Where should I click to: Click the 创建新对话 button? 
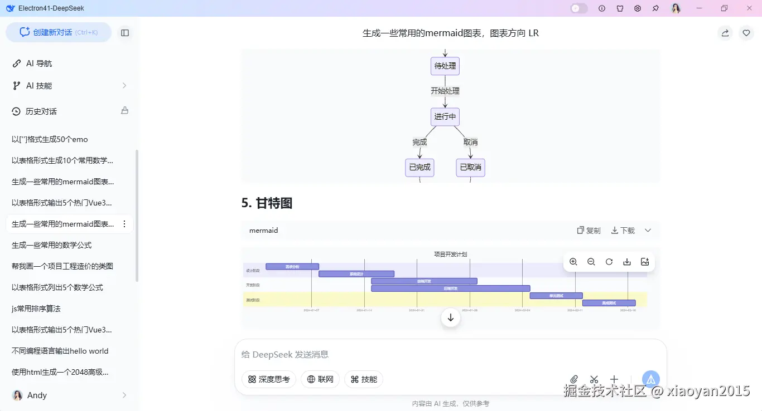[x=58, y=33]
